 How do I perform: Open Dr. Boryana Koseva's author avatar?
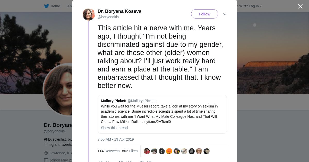(89, 14)
